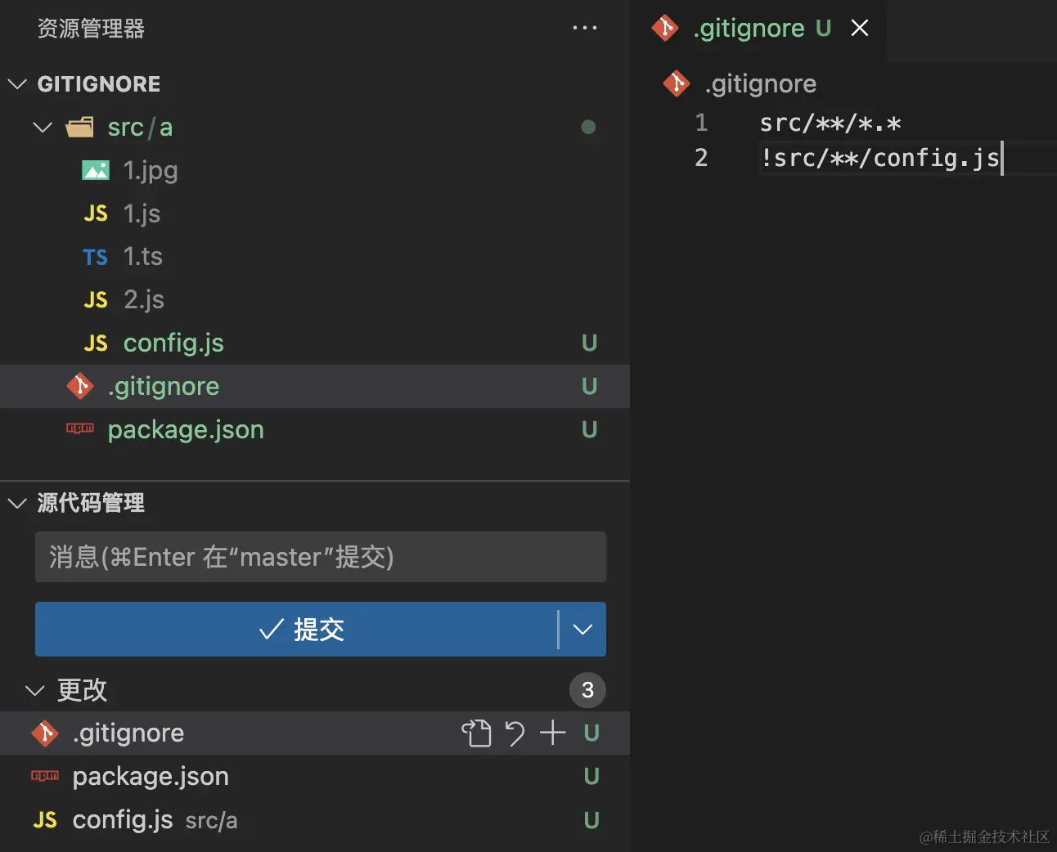Collapse the 更改 changes group
This screenshot has height=852, width=1057.
tap(34, 690)
